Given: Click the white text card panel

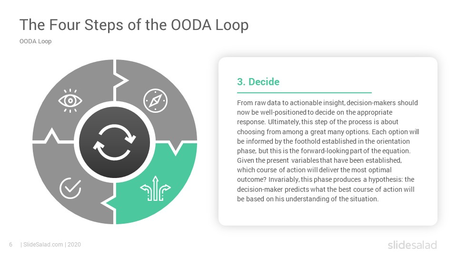Looking at the screenshot, I should (328, 141).
